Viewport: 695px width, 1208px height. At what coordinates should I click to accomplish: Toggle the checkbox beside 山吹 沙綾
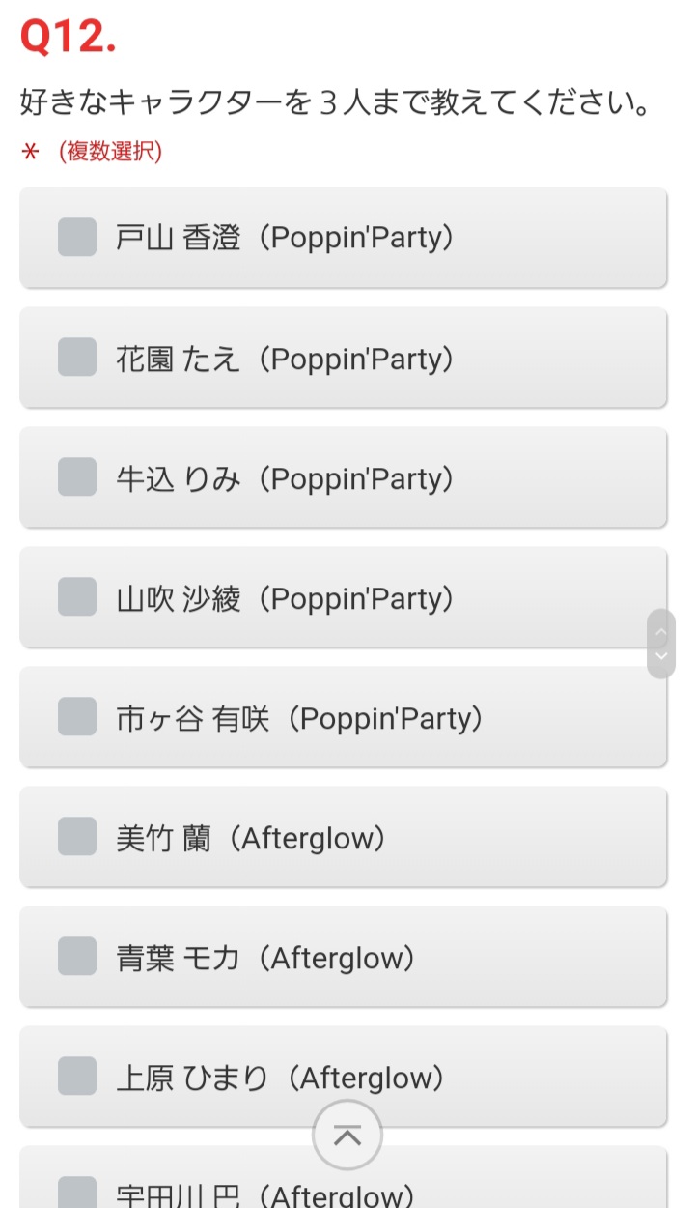tap(77, 597)
